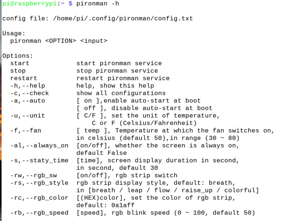The width and height of the screenshot is (282, 221).
Task: Click the default color value 0a1aff
Action: click(x=123, y=205)
